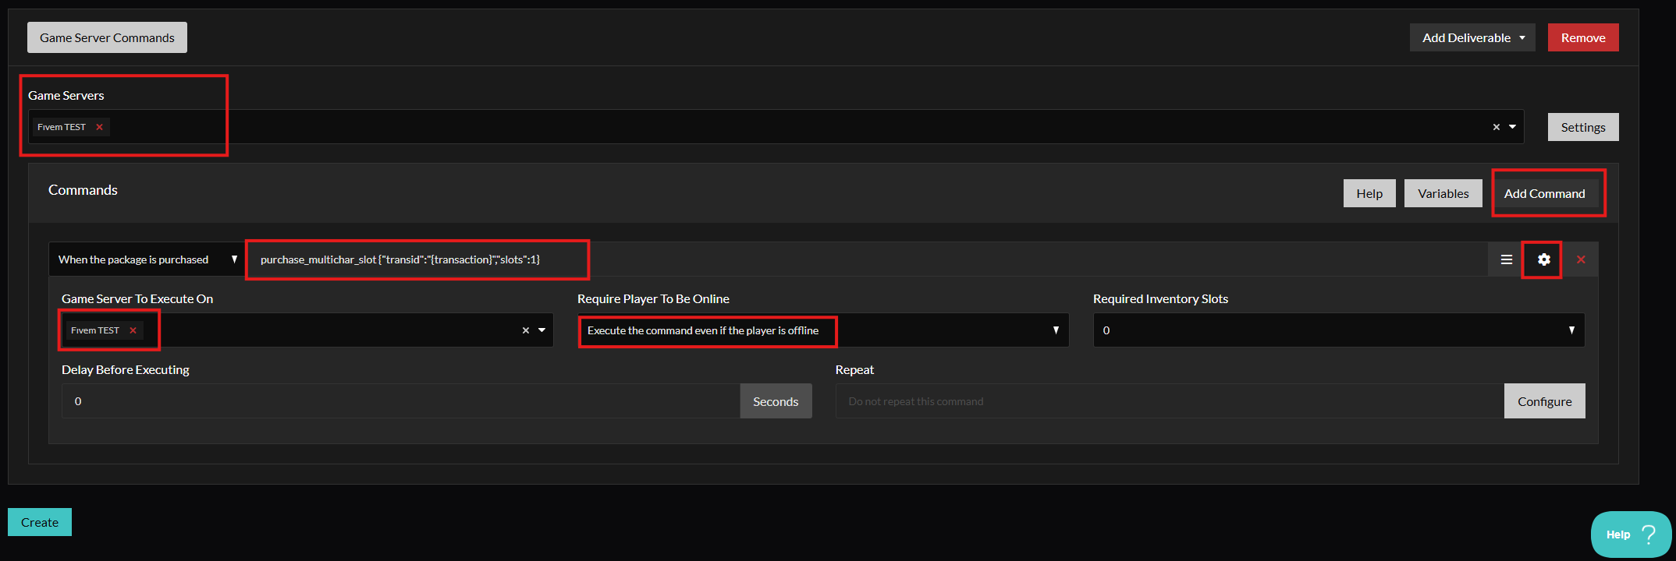1676x561 pixels.
Task: Click the Commands Help button
Action: point(1369,193)
